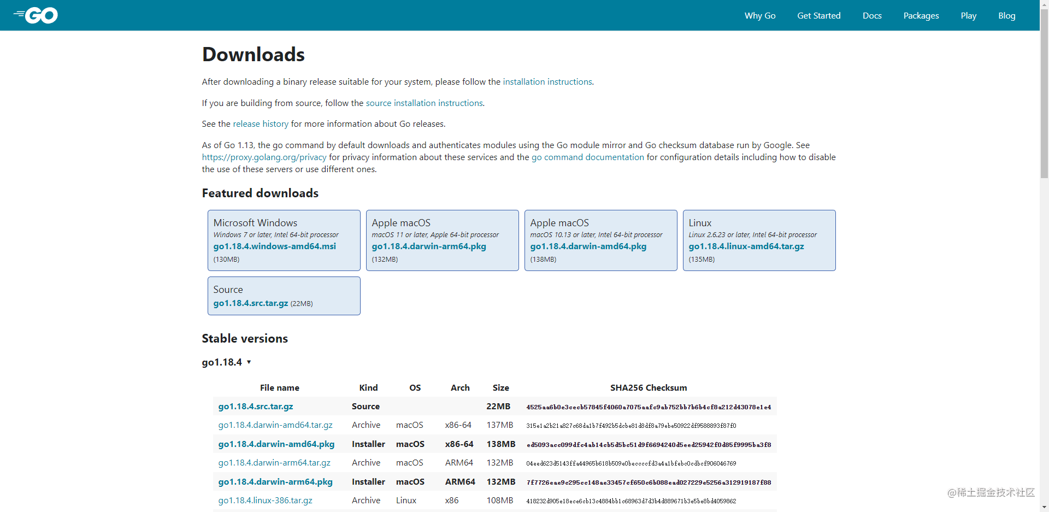The height and width of the screenshot is (512, 1049).
Task: Select checksum of go1.18.4.darwin-amd64.pkg row
Action: click(x=649, y=445)
